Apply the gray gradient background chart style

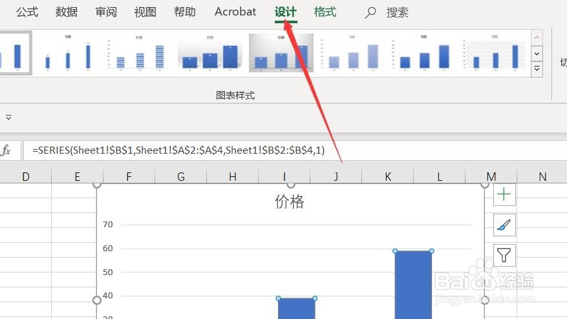(281, 53)
